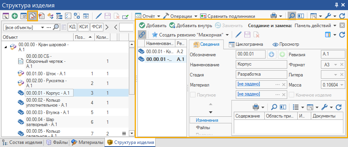This screenshot has width=348, height=147.
Task: Toggle the chain link icon in actions panel
Action: pyautogui.click(x=142, y=35)
